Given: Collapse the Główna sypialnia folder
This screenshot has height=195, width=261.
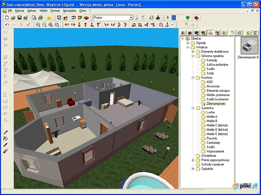Looking at the screenshot, I should [x=193, y=56].
